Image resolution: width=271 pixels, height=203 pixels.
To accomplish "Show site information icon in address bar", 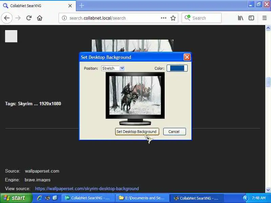I will tap(64, 18).
